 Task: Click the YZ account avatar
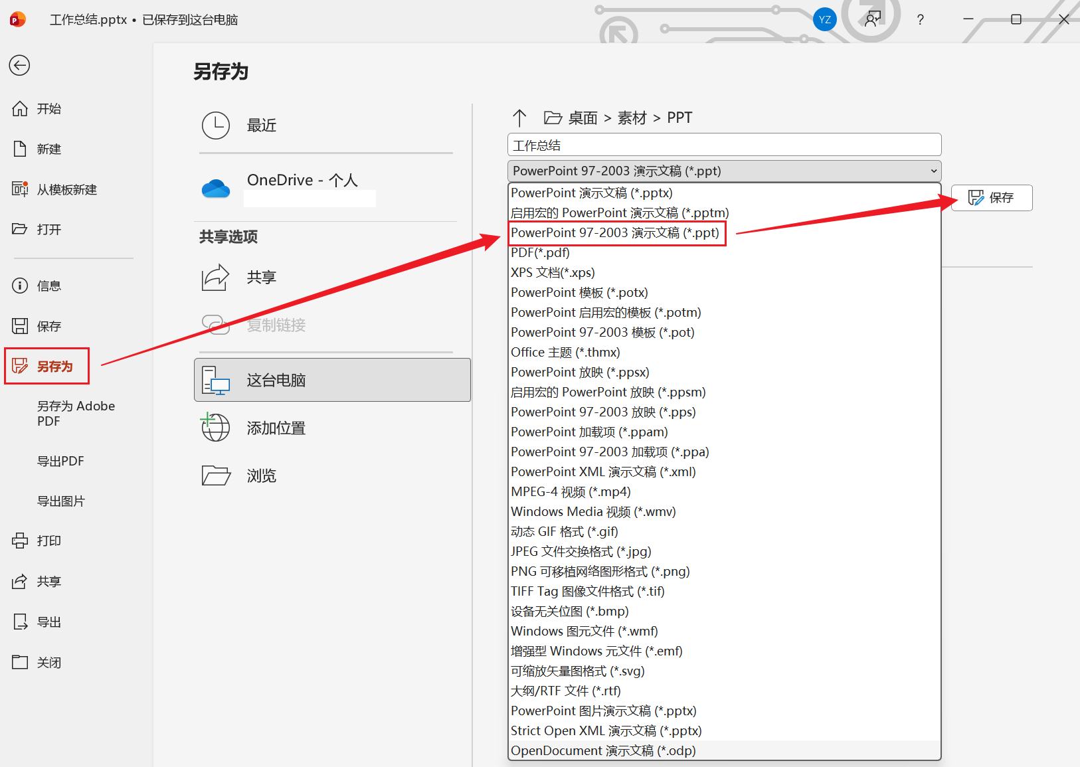pos(824,20)
